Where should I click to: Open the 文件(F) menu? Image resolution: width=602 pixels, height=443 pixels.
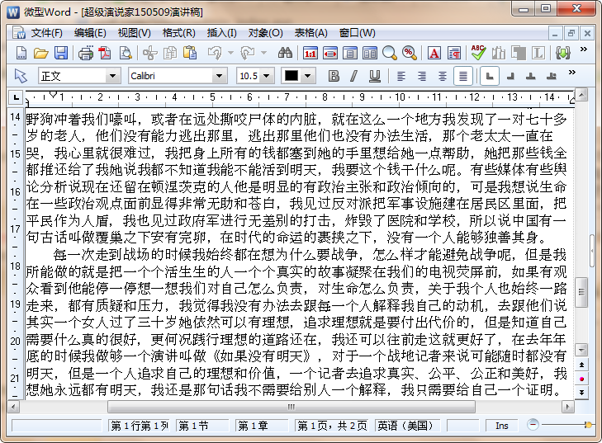point(46,33)
